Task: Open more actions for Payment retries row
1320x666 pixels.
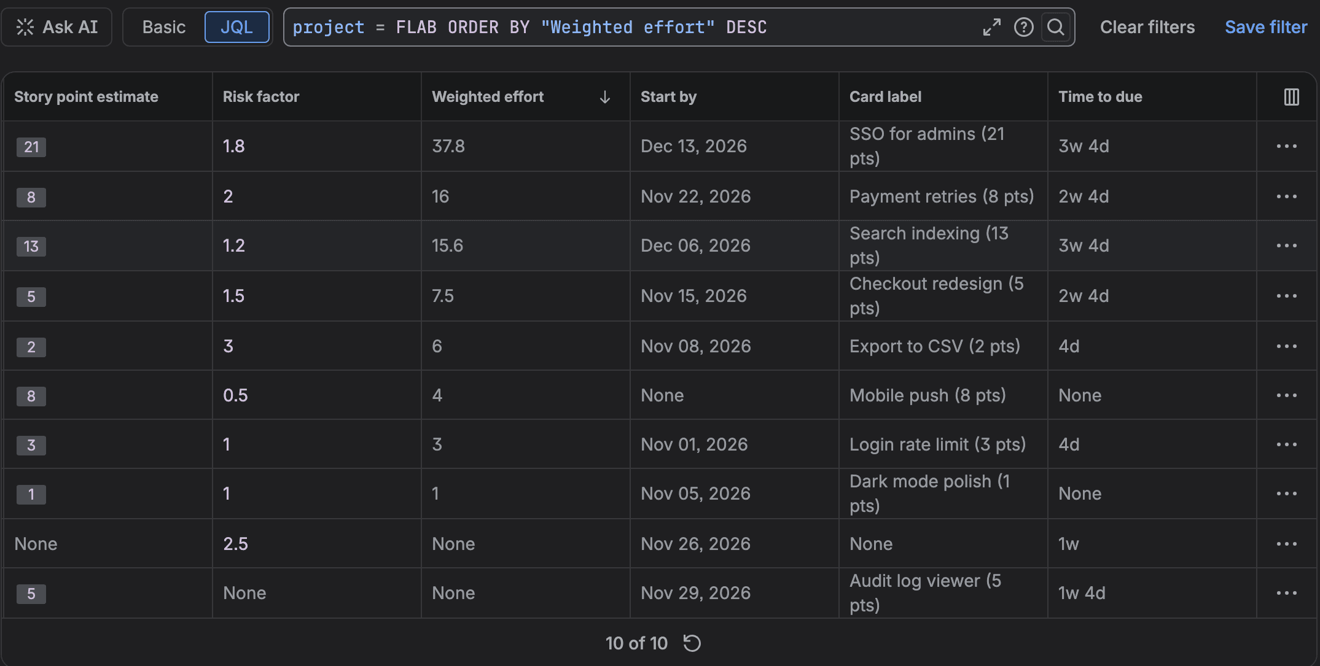Action: (x=1286, y=196)
